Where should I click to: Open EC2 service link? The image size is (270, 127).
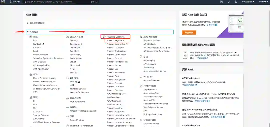pos(35,40)
